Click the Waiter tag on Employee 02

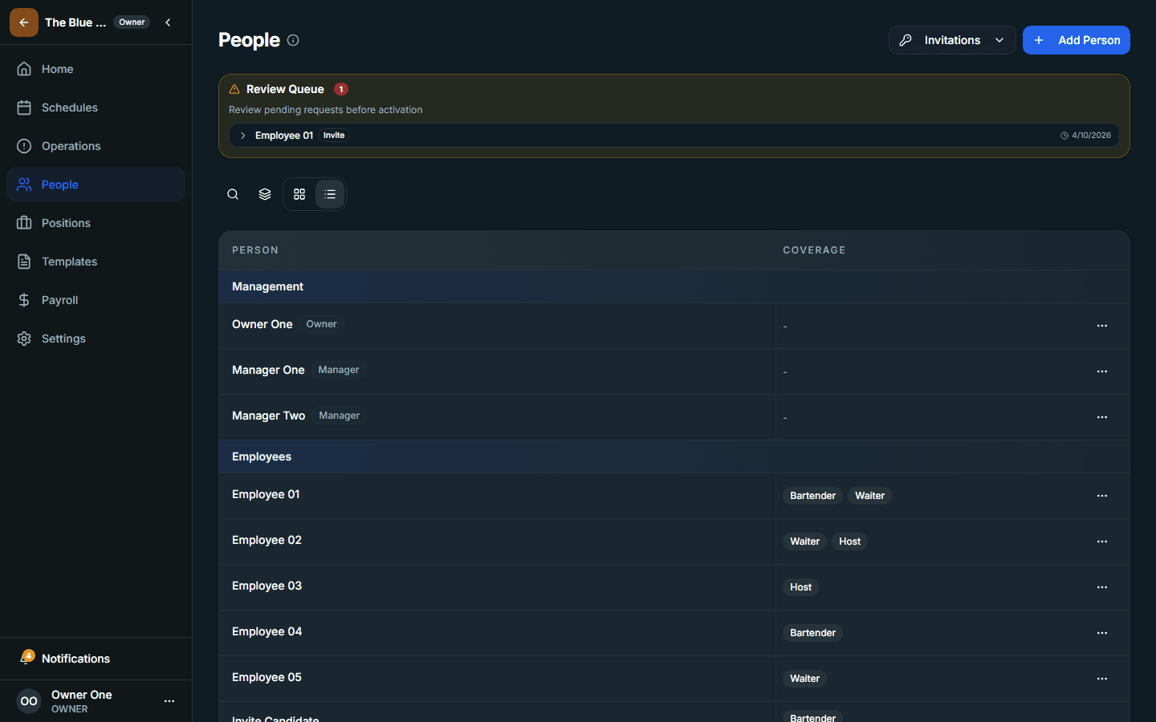click(804, 541)
